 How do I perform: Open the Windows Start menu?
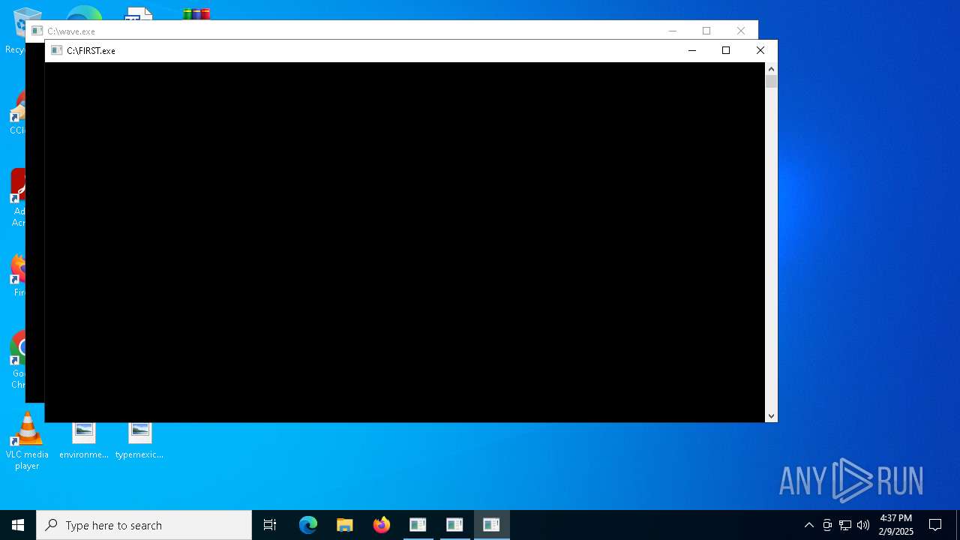coord(18,525)
